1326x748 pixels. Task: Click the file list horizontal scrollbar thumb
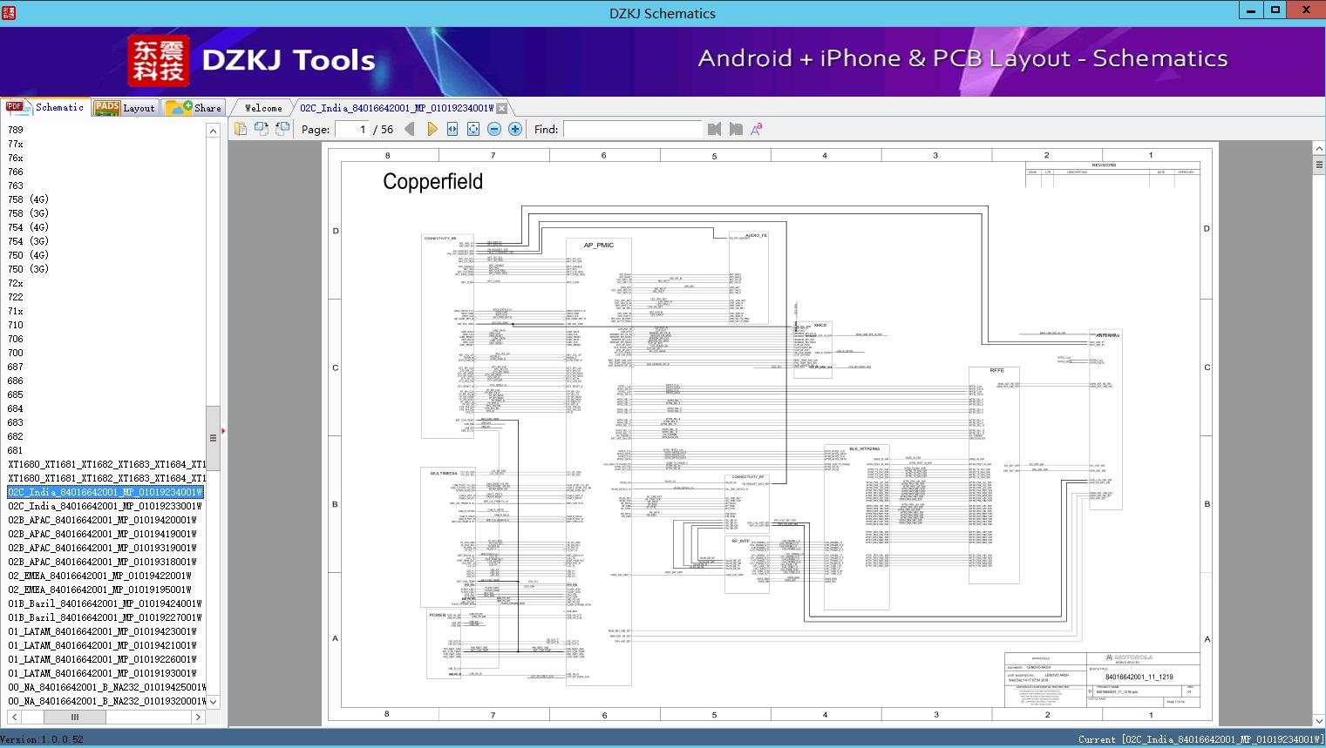[x=75, y=717]
